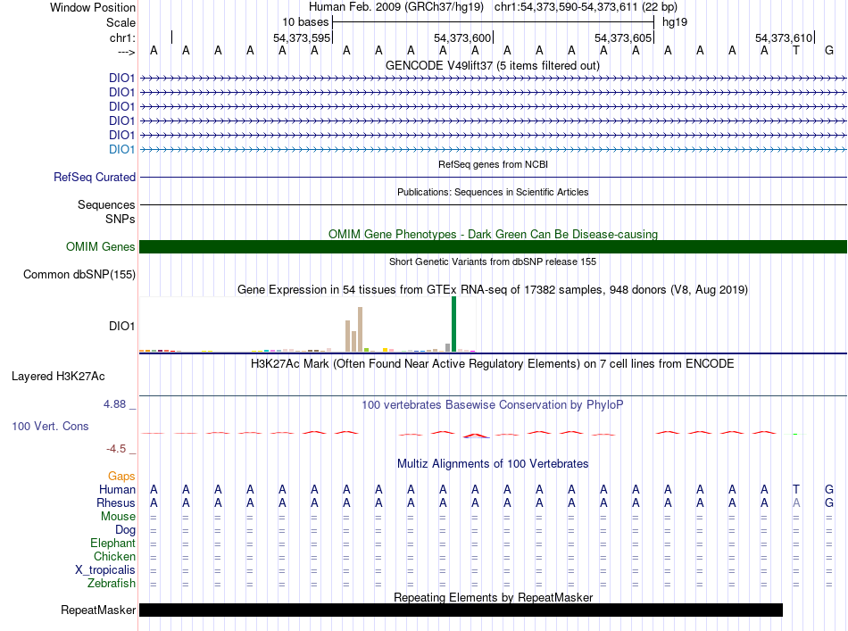Click the GENCODE V49lift37 track title
This screenshot has height=631, width=848.
492,66
